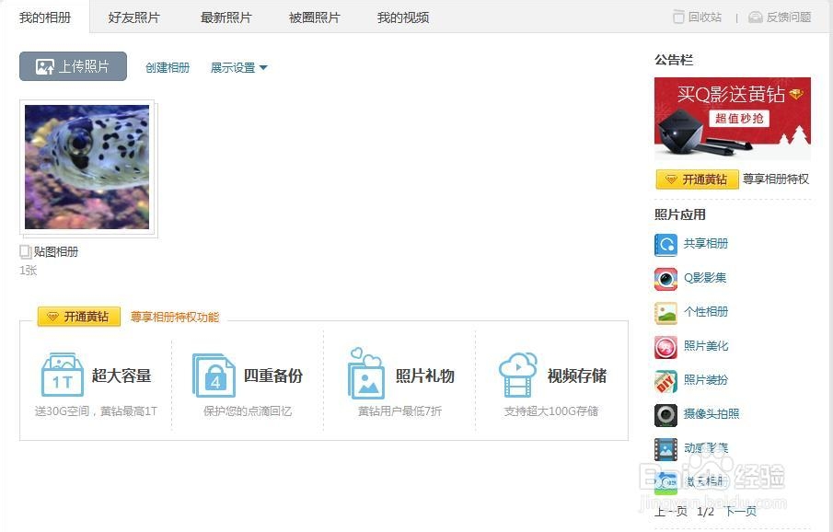Open the 照片装扮 photo decoration app

(704, 380)
